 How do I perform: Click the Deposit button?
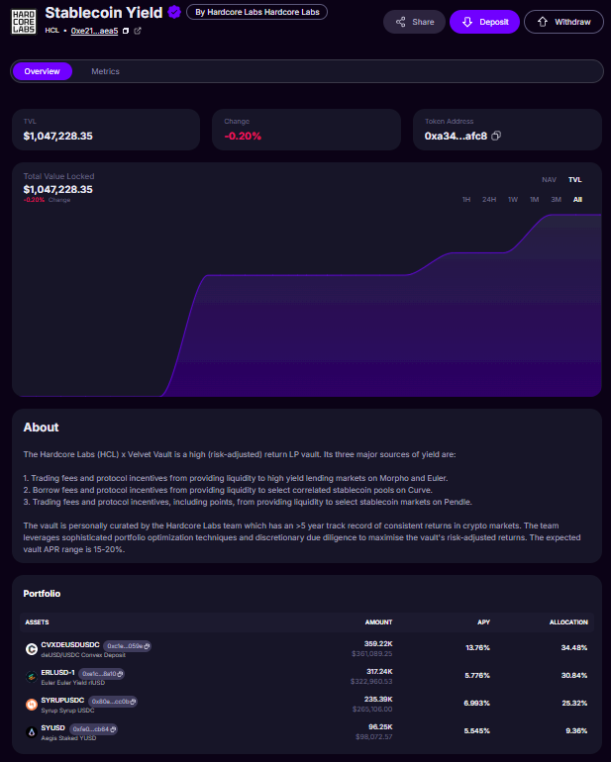[484, 22]
